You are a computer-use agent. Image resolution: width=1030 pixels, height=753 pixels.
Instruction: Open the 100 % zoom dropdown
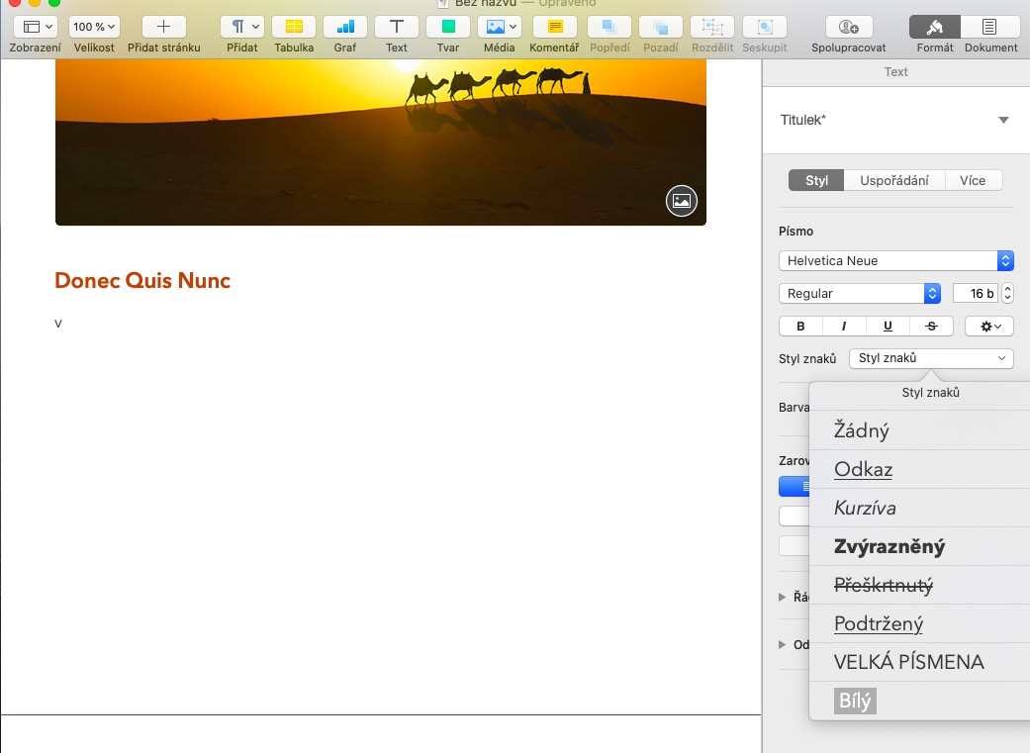tap(94, 27)
